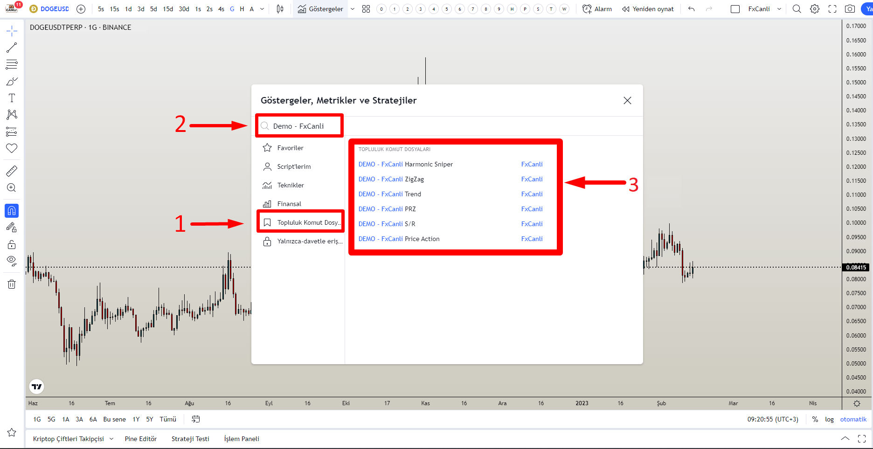
Task: Expand the indicators favorites dropdown arrow
Action: [x=353, y=9]
